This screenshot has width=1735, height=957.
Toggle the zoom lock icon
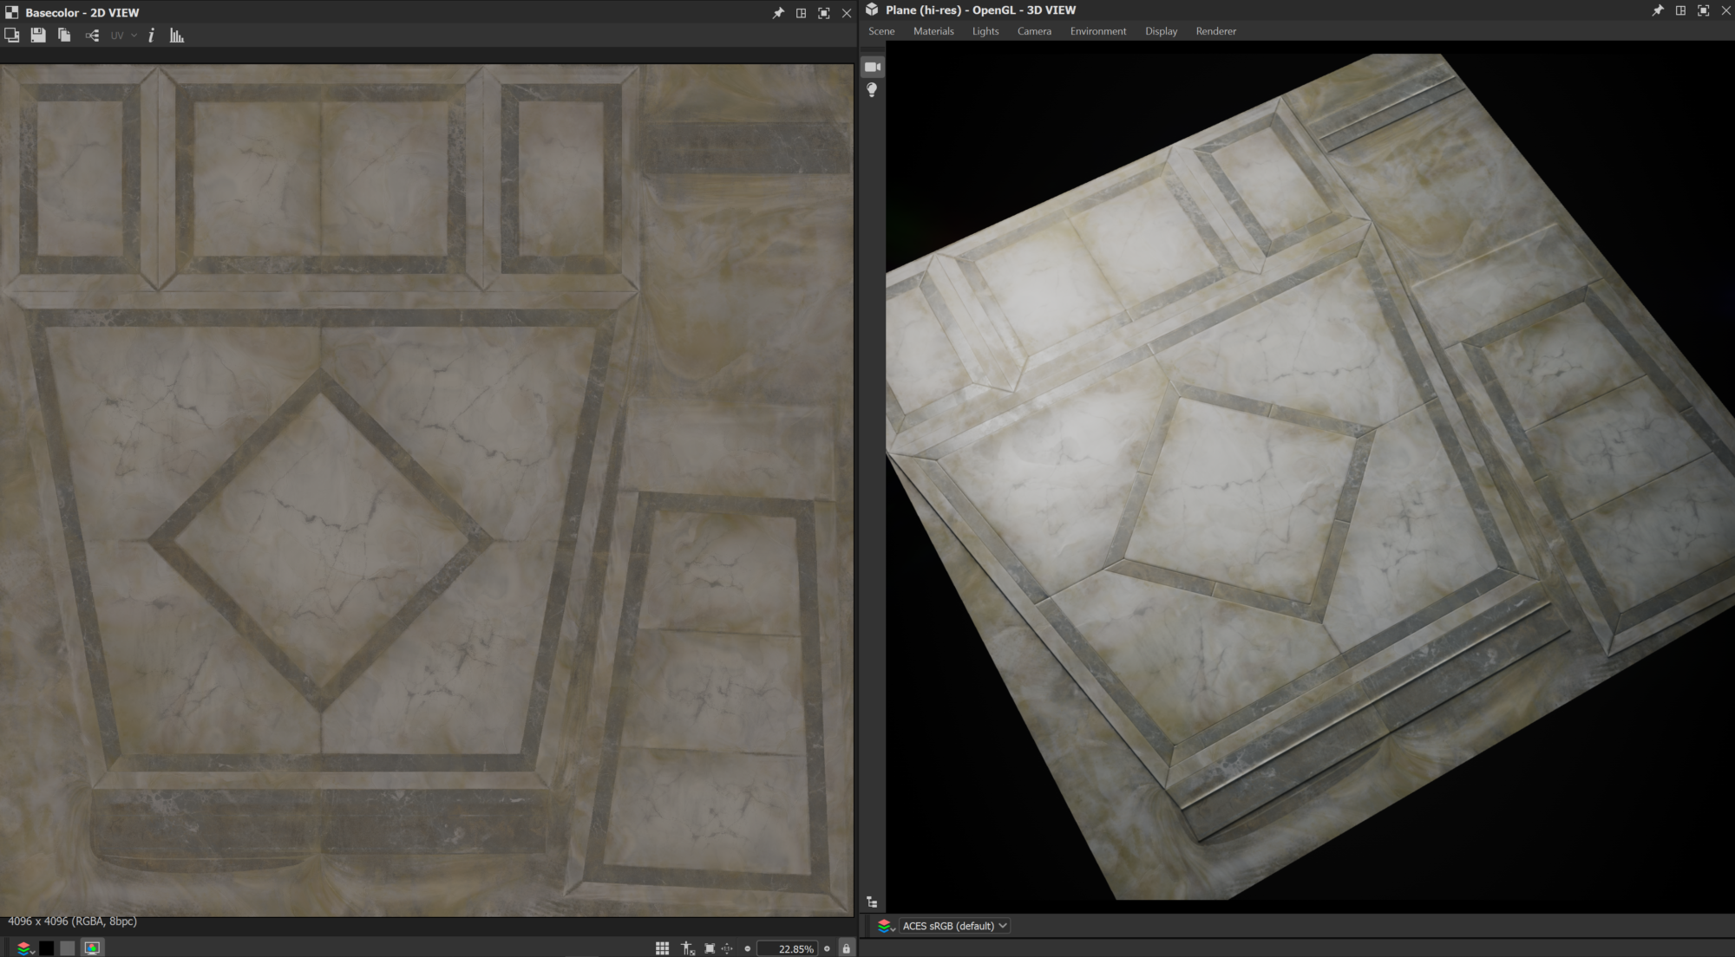[x=847, y=948]
